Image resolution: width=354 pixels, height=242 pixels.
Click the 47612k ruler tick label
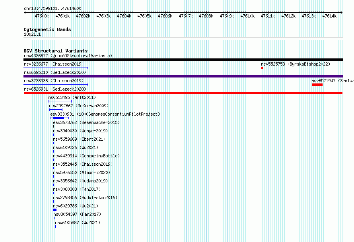pos(288,16)
